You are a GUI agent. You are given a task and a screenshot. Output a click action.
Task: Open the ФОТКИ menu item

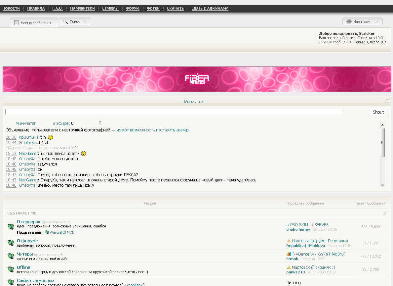click(x=153, y=8)
